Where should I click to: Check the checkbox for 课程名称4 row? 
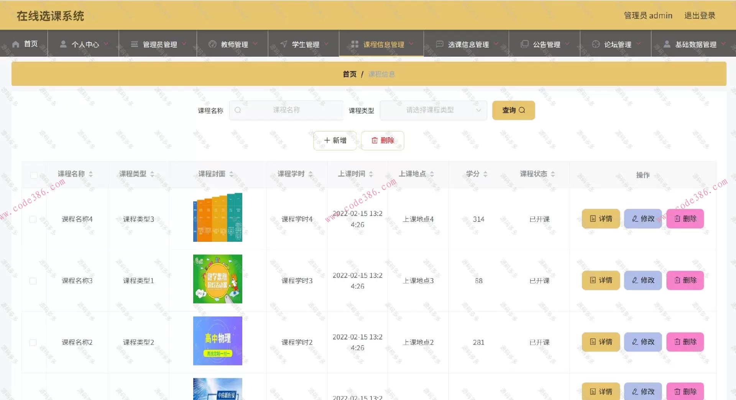click(33, 219)
